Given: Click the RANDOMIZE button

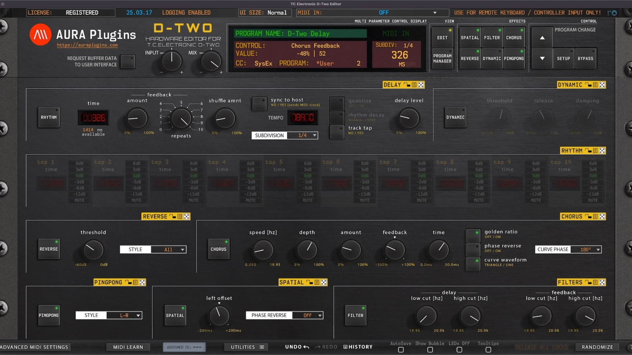Looking at the screenshot, I should click(597, 347).
